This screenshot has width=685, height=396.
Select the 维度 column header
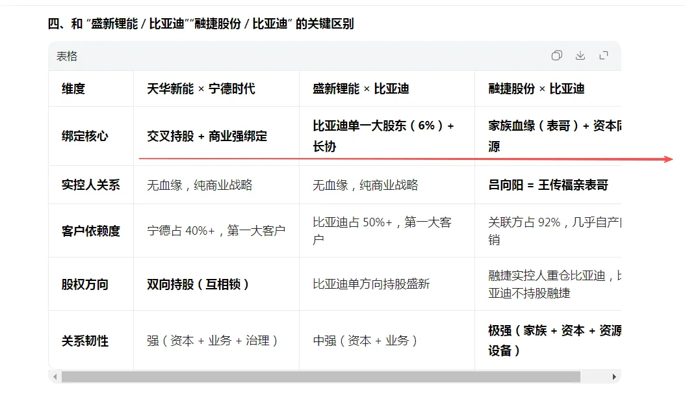73,88
